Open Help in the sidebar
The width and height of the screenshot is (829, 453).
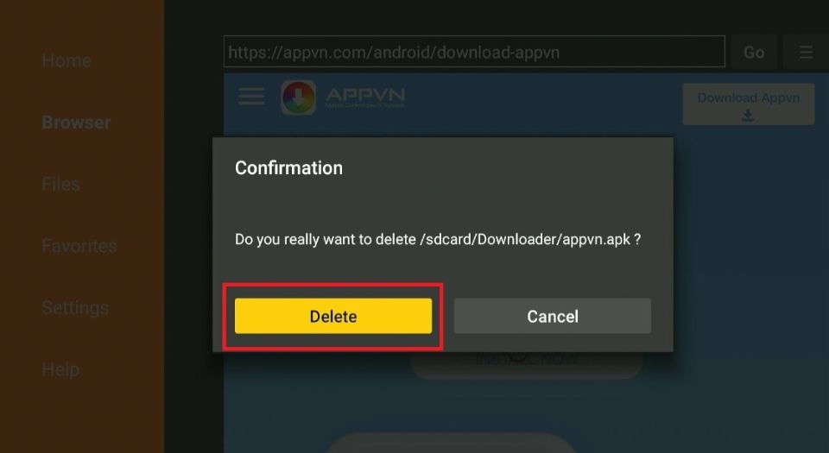point(60,369)
